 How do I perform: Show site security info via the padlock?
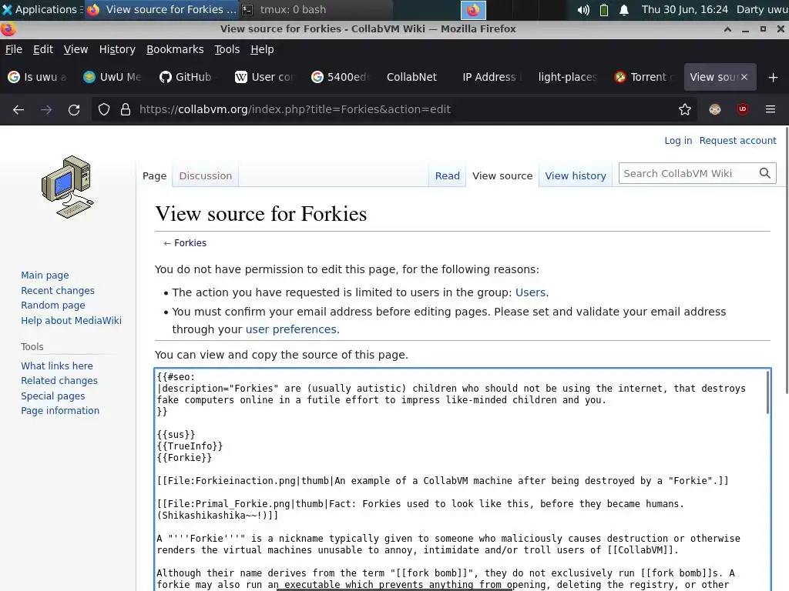tap(126, 109)
